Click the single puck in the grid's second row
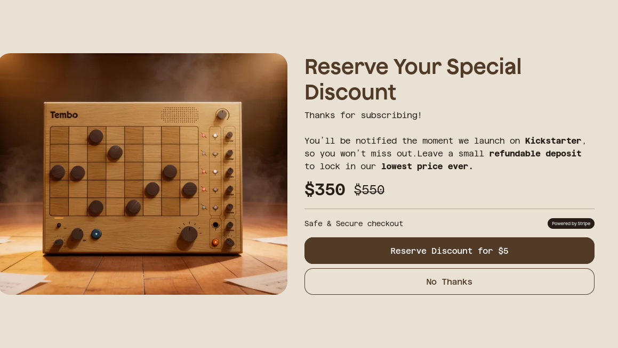618x348 pixels. (x=115, y=153)
